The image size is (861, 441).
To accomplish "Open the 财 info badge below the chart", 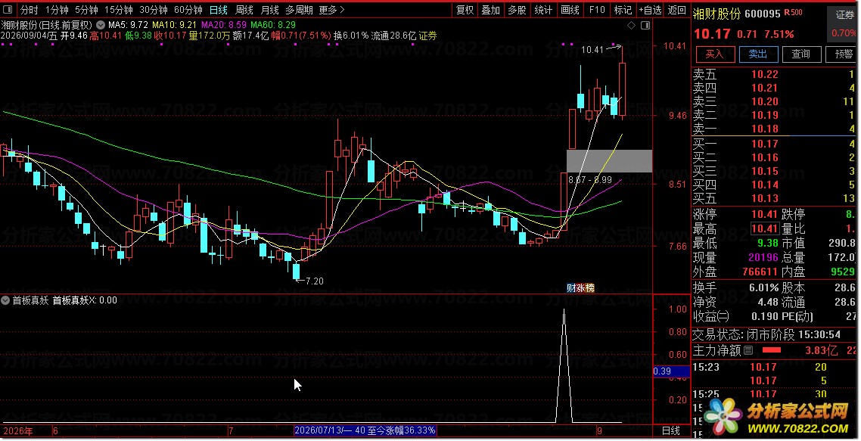I will pos(571,287).
